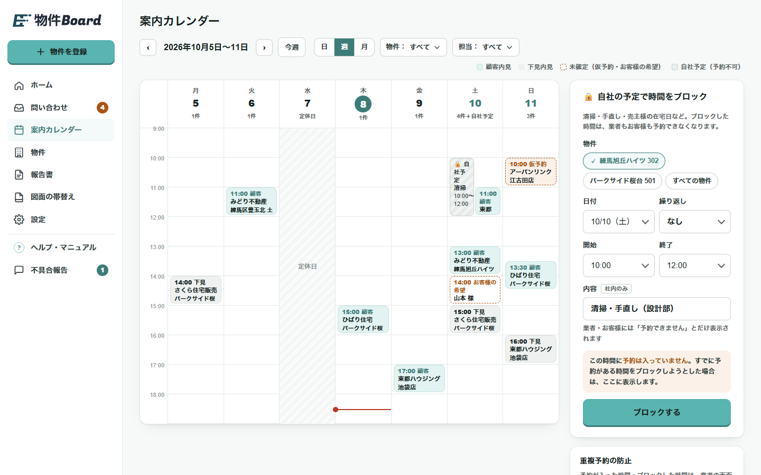The image size is (761, 475).
Task: Click the 報告書 document icon
Action: (19, 175)
